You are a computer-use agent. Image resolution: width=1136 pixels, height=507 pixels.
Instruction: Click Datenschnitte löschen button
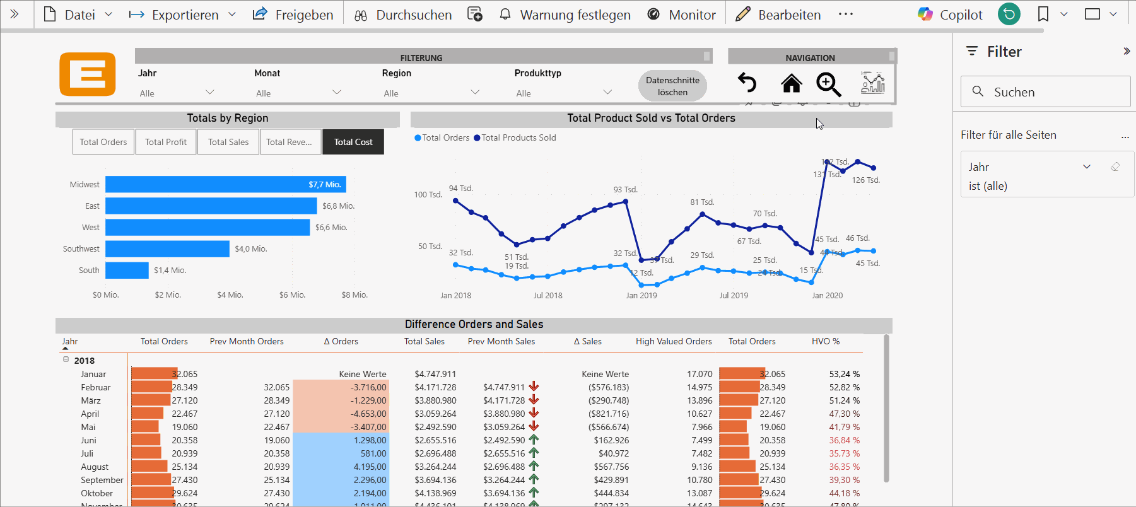672,86
